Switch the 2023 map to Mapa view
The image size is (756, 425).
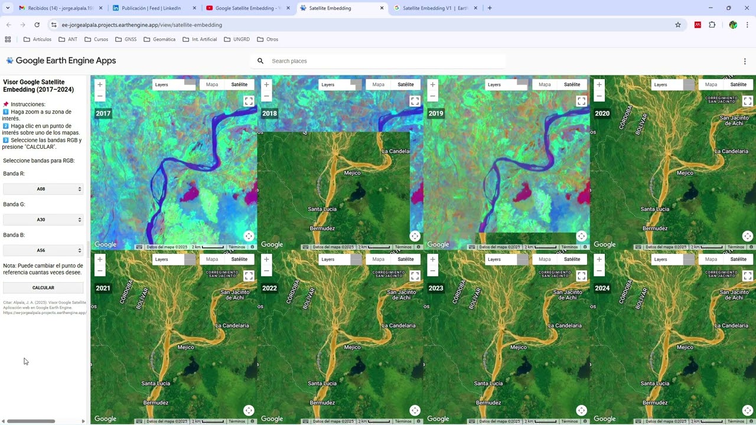pyautogui.click(x=545, y=259)
